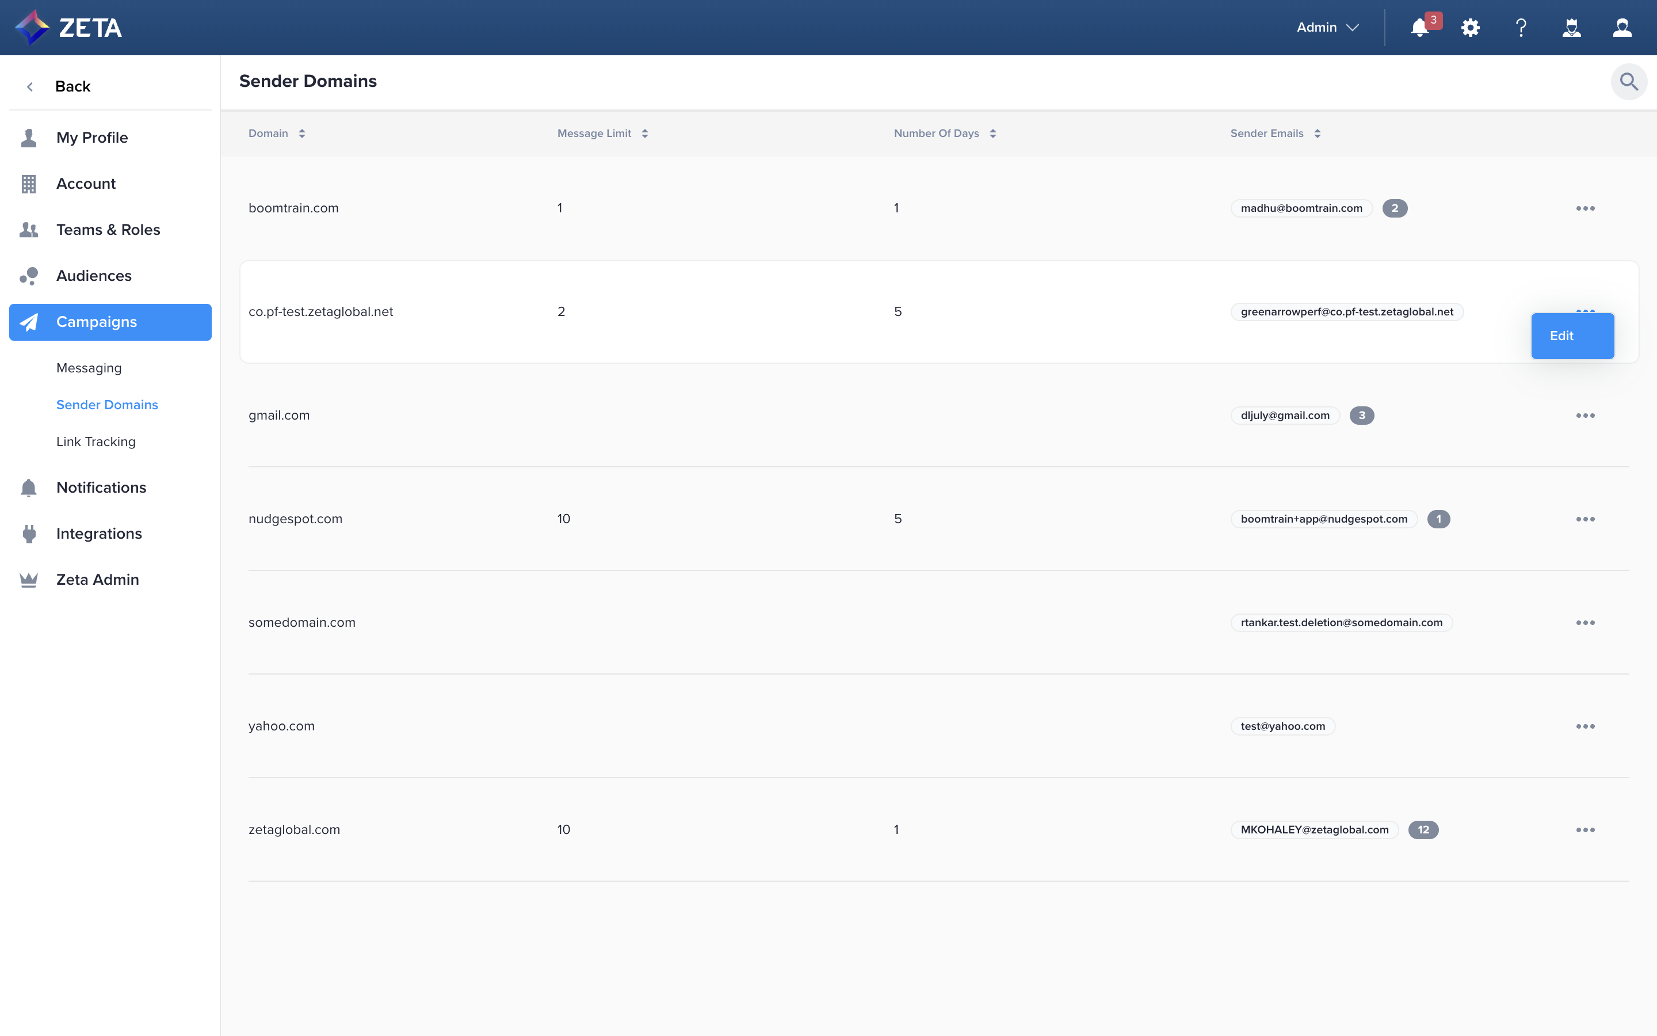
Task: Click the help question mark icon
Action: (x=1521, y=28)
